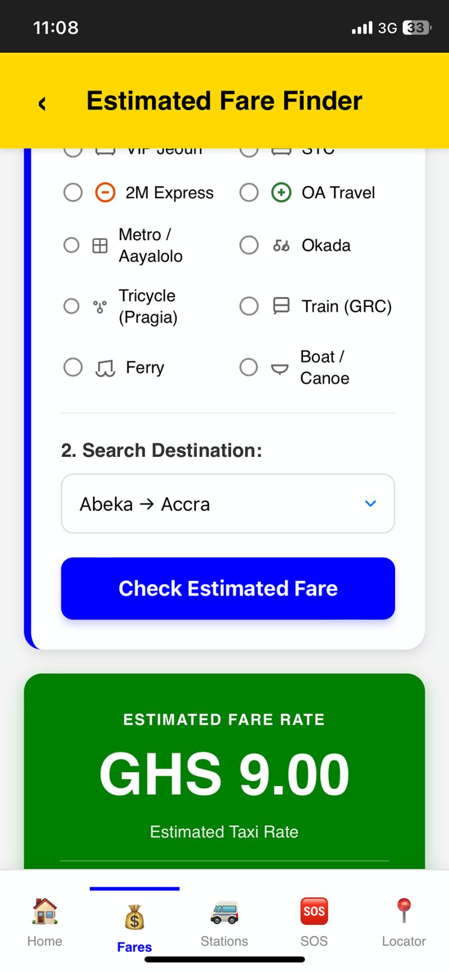Tap the Tricycle (Pragia) icon

click(100, 306)
